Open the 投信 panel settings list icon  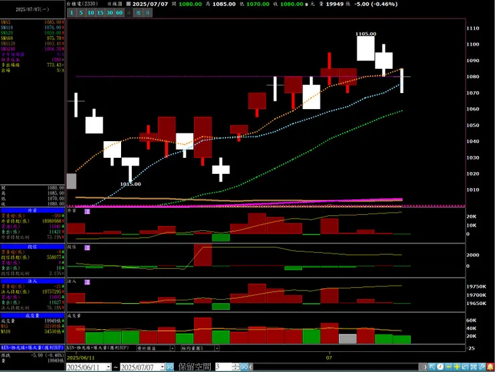click(x=87, y=248)
